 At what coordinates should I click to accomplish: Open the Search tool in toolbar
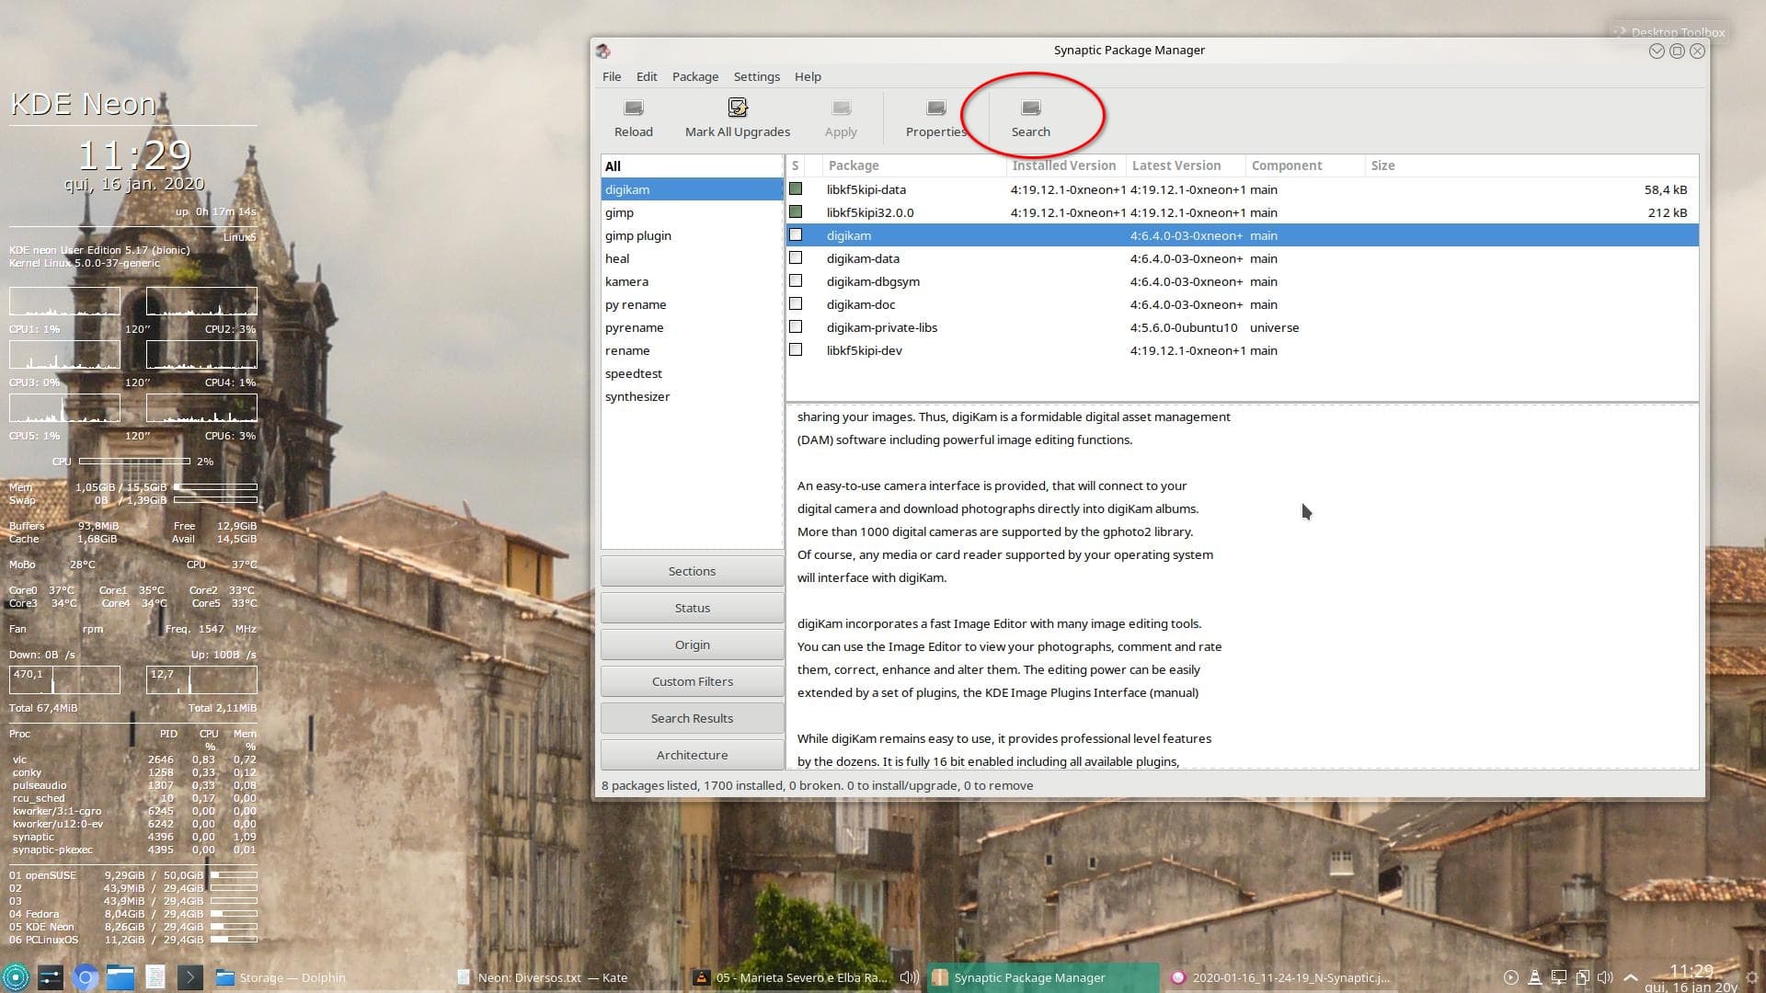[1030, 118]
